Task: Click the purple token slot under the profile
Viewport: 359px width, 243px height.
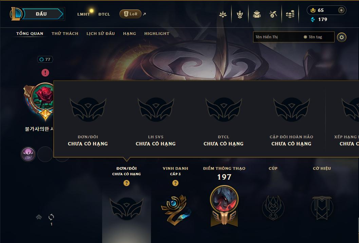Action: click(28, 154)
